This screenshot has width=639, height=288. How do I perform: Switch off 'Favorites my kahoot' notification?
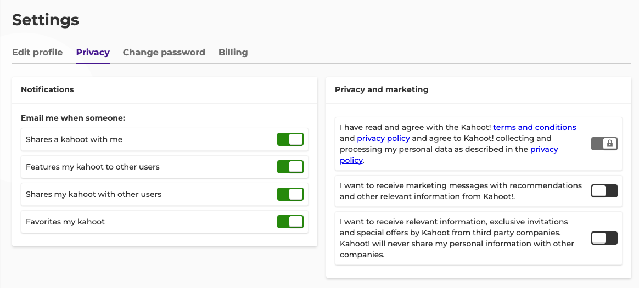290,222
